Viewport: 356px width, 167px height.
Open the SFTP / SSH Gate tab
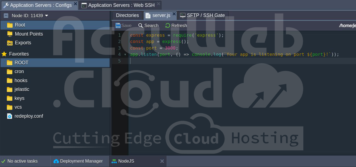(x=203, y=15)
